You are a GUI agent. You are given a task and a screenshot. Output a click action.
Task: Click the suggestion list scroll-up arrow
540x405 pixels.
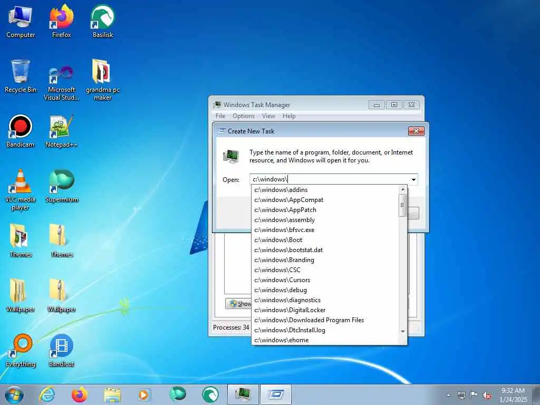402,189
